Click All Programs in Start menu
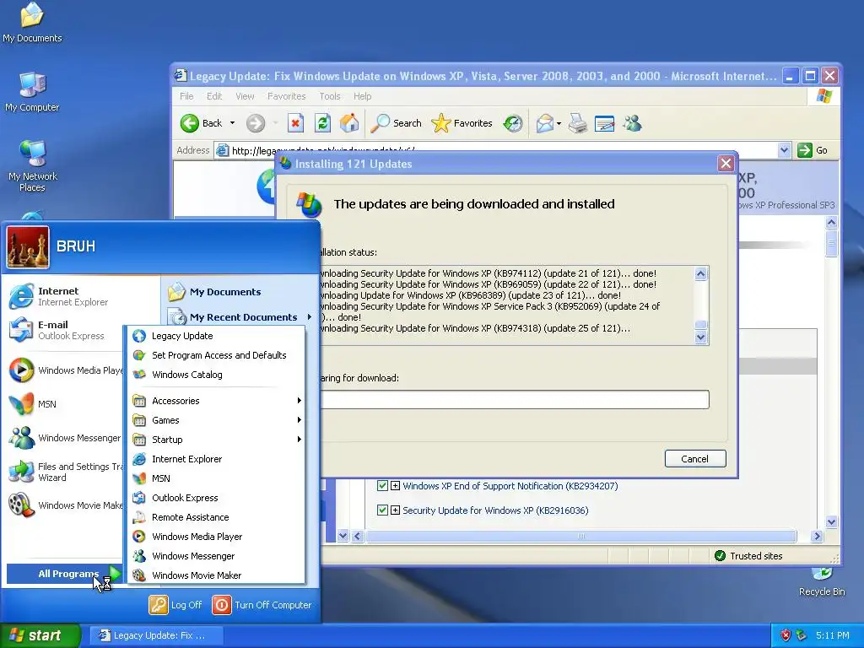The height and width of the screenshot is (648, 864). (64, 574)
